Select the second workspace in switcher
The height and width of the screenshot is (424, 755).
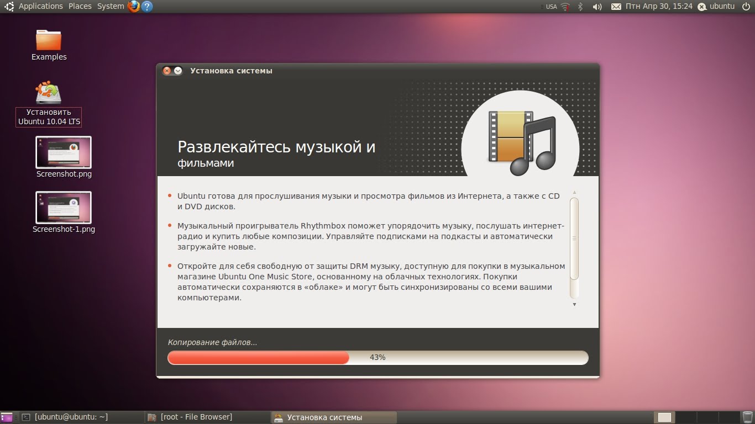pos(686,417)
